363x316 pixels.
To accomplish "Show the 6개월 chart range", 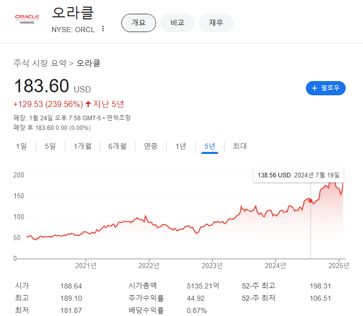I will click(117, 146).
